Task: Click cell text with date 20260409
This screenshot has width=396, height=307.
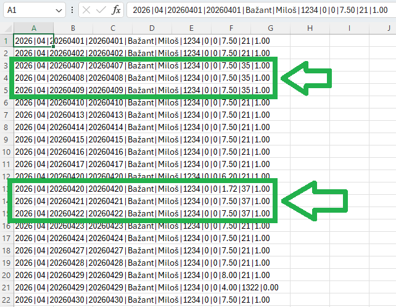Action: pos(142,91)
